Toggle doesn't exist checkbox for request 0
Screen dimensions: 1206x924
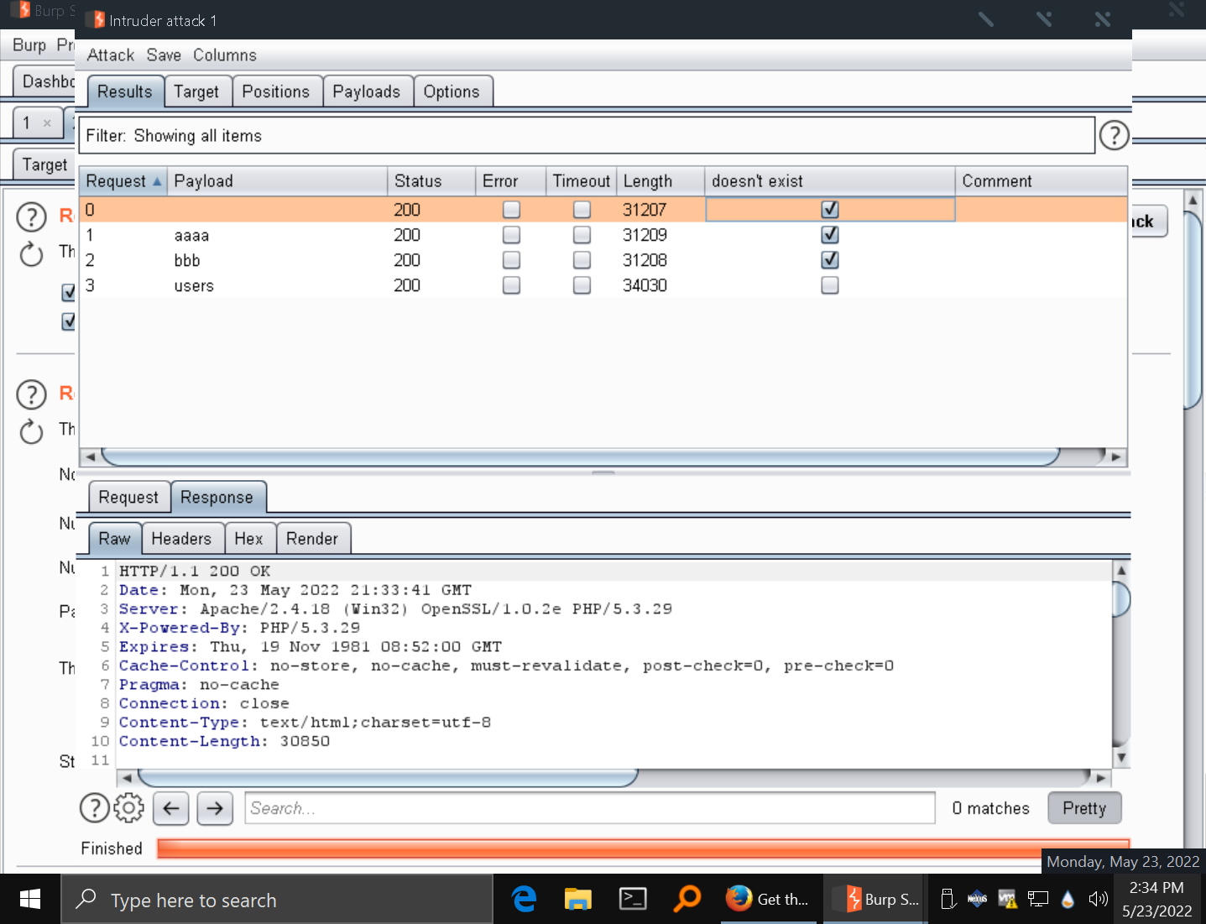[x=830, y=210]
